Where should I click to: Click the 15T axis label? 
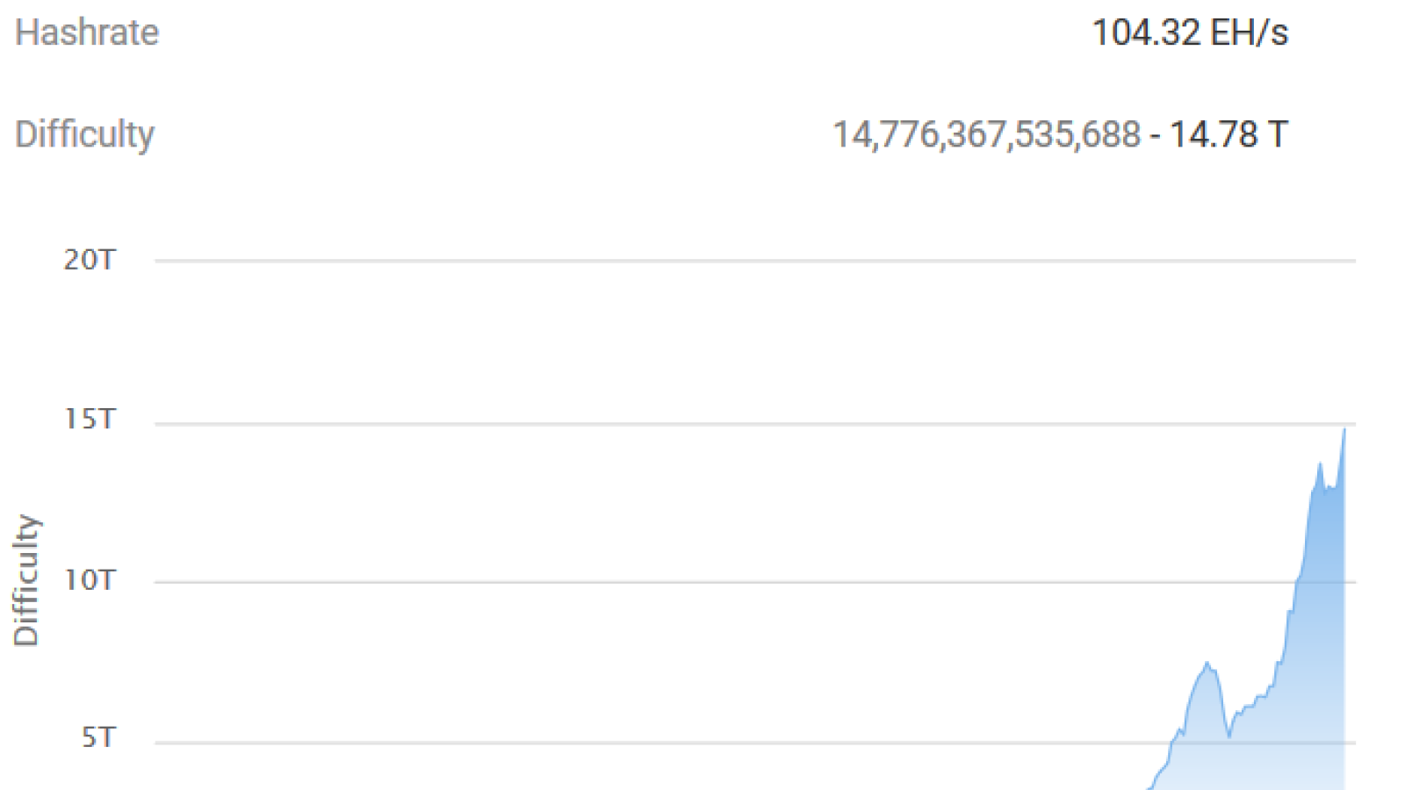tap(90, 419)
